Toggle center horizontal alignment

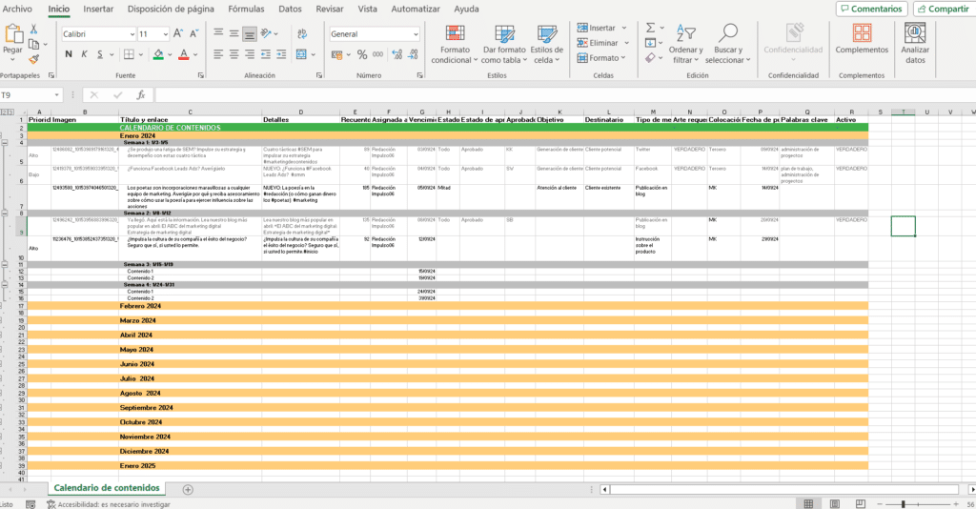pyautogui.click(x=234, y=54)
